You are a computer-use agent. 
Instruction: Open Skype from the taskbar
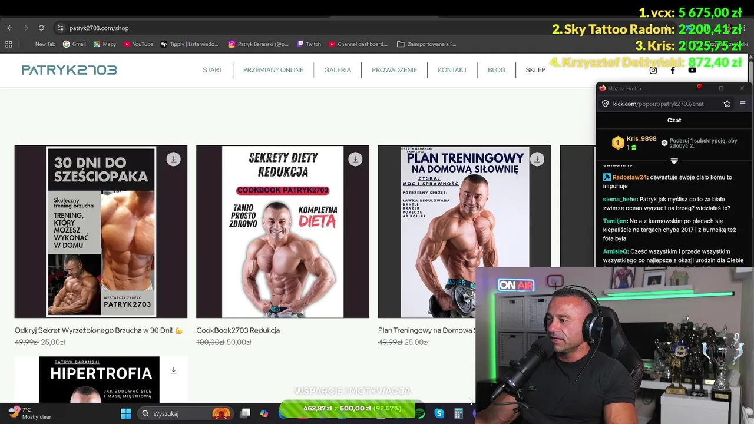click(439, 413)
